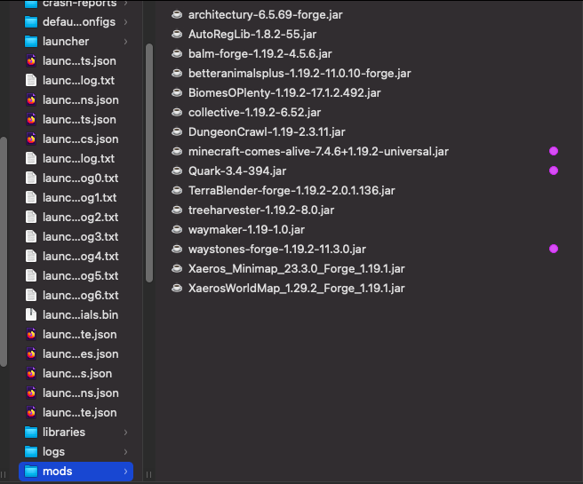Screen dimensions: 583x484
Task: Select the Firefox icon beside launc...es.json
Action: click(31, 354)
